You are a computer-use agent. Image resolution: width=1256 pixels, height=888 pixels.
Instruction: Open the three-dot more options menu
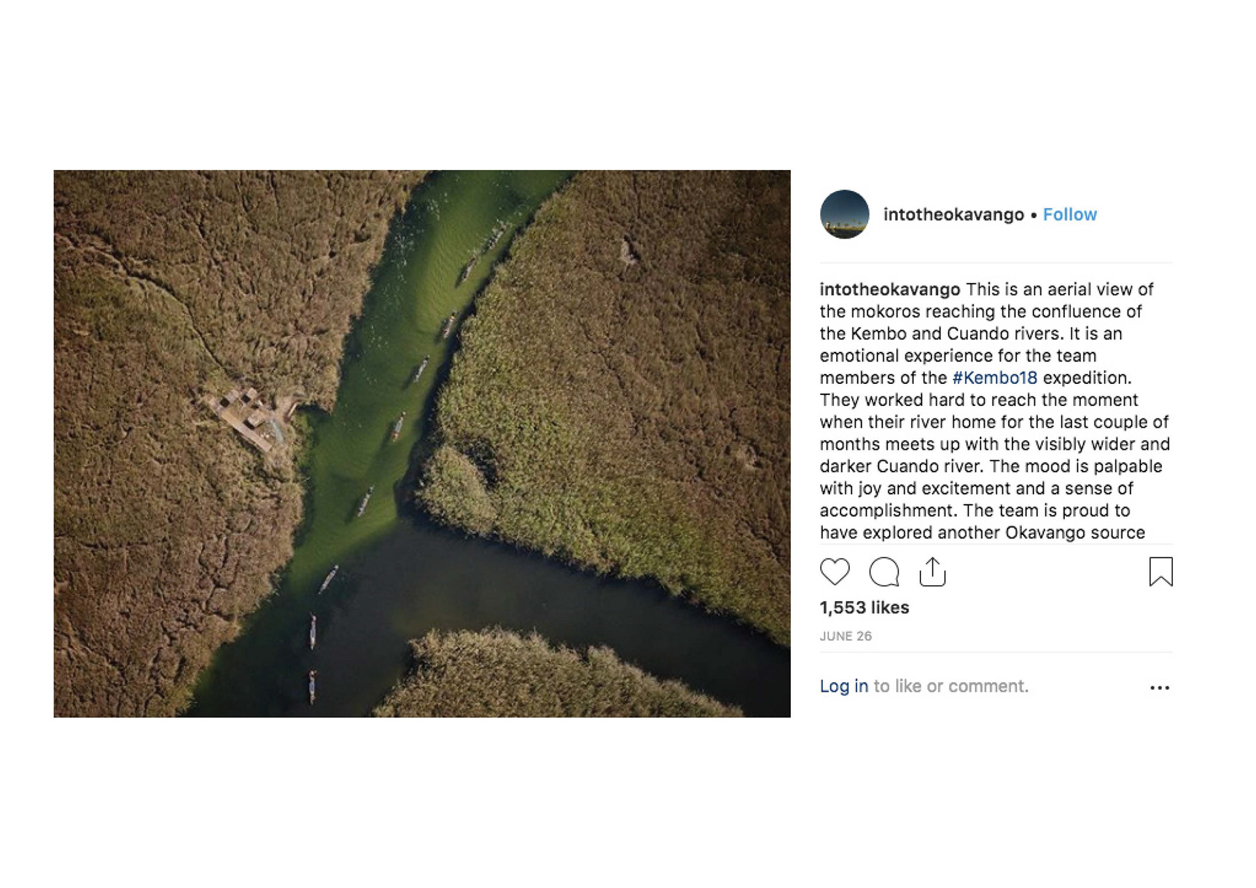1159,687
